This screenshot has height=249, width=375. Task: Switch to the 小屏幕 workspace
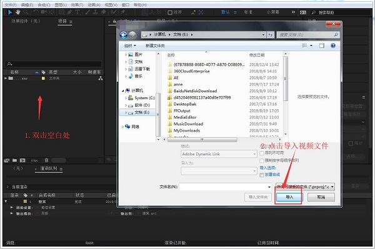pos(273,12)
